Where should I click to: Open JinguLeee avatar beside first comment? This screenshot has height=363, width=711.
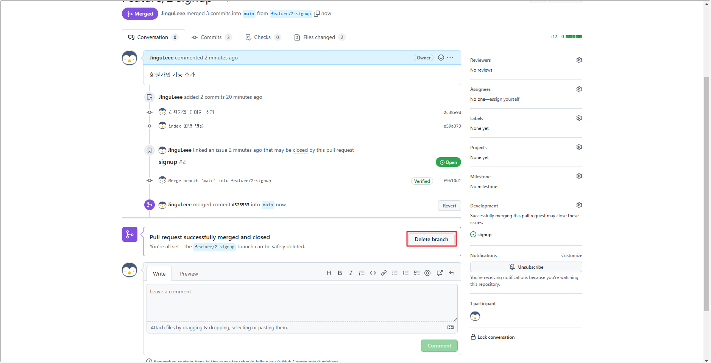(x=129, y=58)
